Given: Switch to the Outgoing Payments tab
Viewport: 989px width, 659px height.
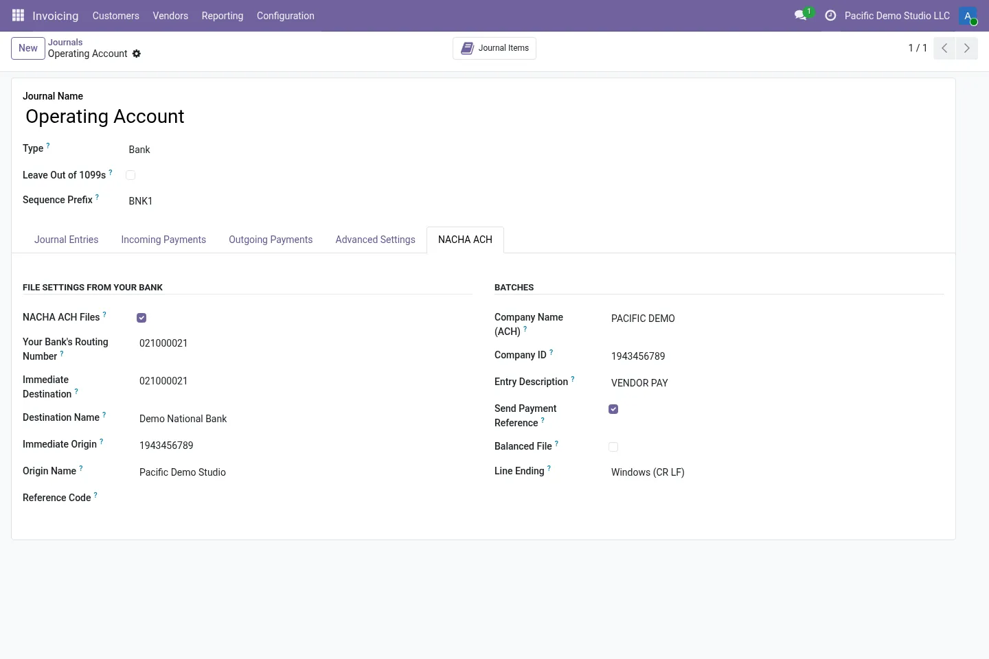Looking at the screenshot, I should (271, 240).
